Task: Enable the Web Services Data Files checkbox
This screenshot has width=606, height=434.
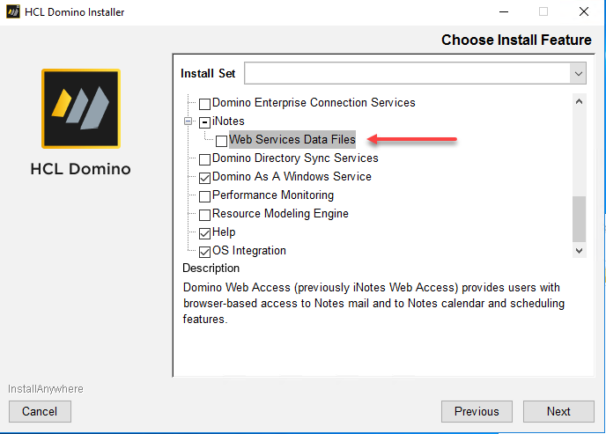Action: coord(222,140)
